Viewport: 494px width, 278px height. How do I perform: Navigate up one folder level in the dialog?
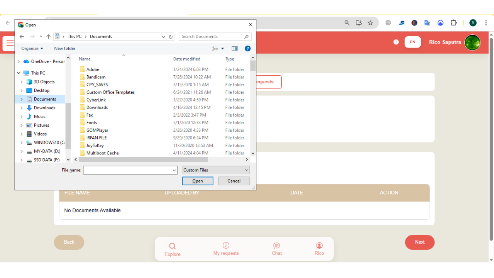[x=48, y=36]
